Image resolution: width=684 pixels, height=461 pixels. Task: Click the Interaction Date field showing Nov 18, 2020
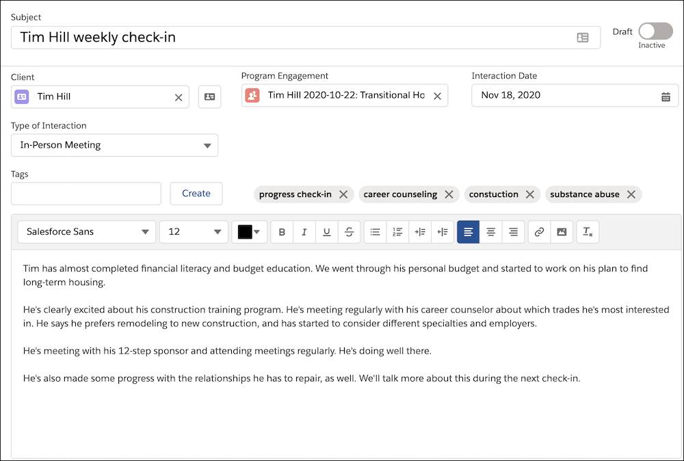(x=575, y=96)
